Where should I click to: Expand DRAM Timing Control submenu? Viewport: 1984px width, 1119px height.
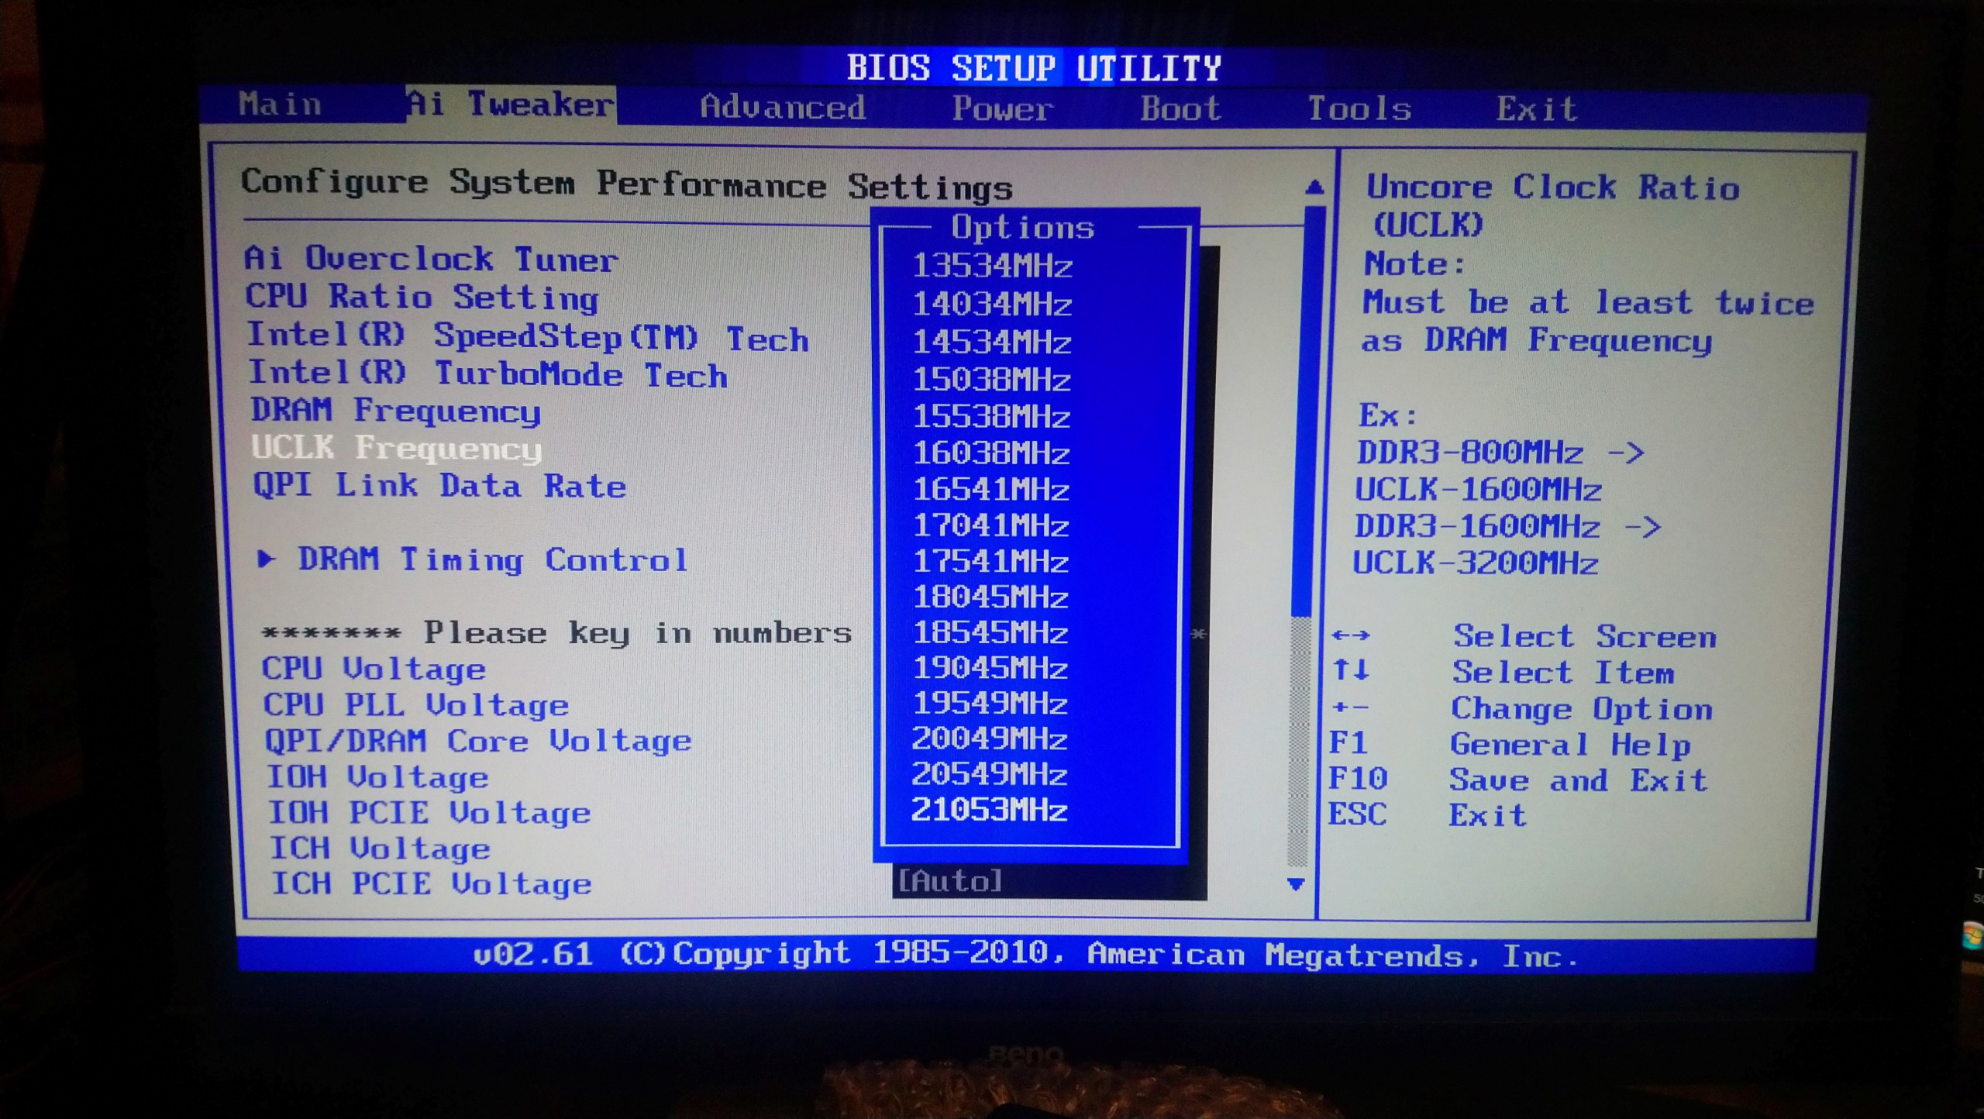[493, 559]
